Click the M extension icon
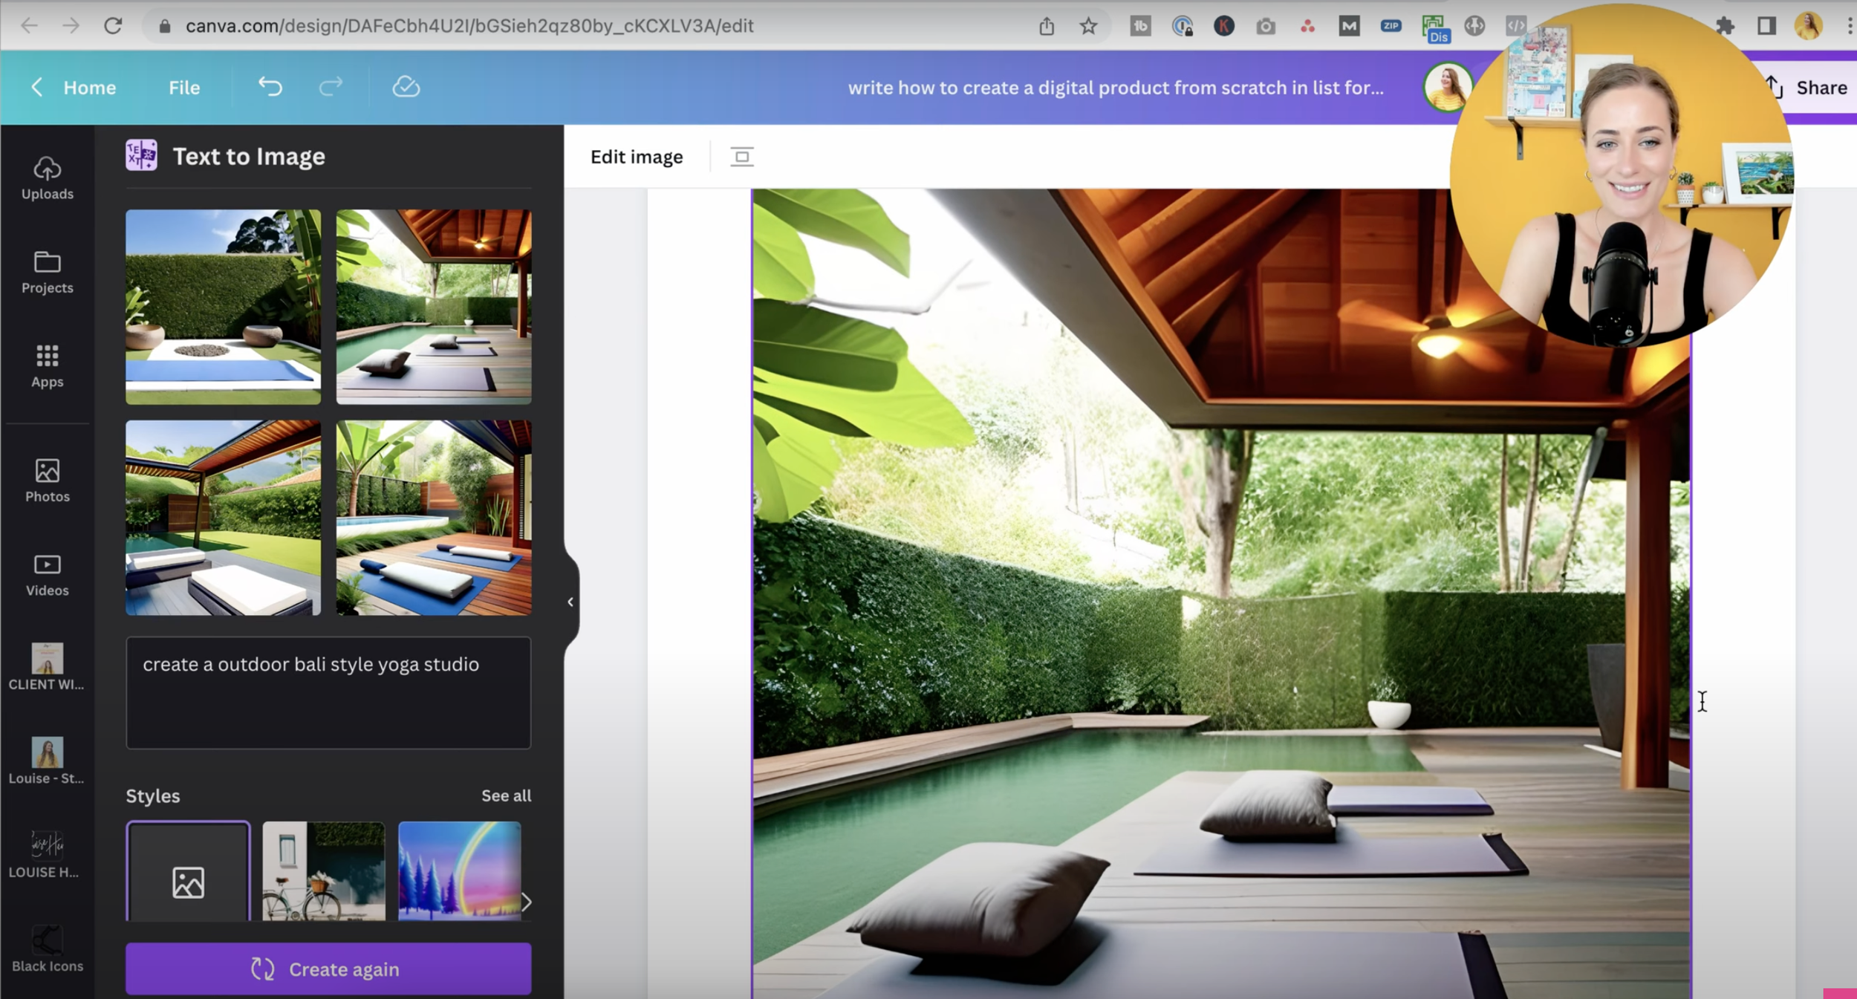Screen dimensions: 1857x999 [1349, 26]
